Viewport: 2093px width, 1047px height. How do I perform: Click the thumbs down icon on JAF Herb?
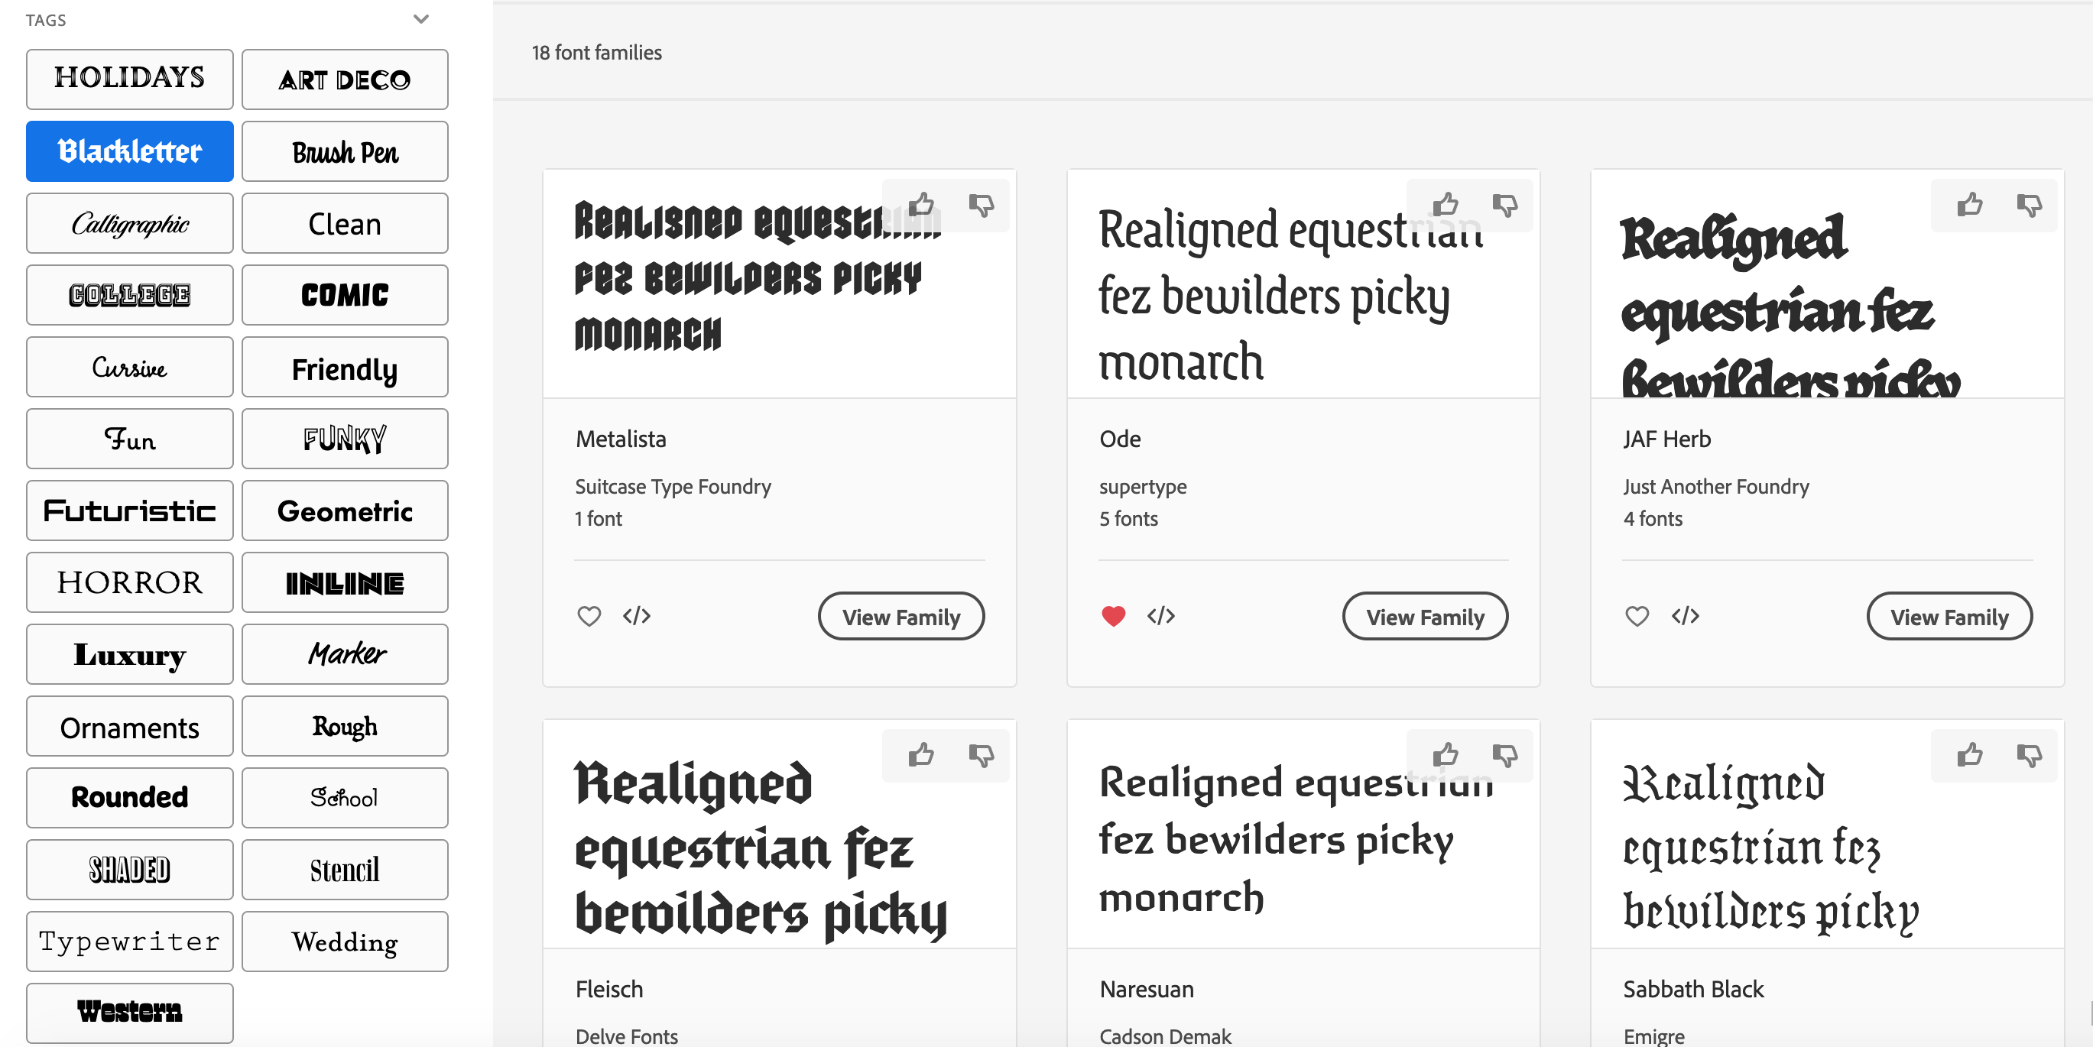click(x=2029, y=204)
